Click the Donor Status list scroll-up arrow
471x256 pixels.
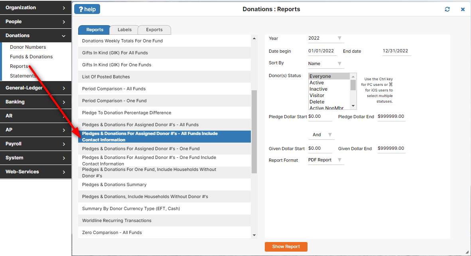(353, 76)
